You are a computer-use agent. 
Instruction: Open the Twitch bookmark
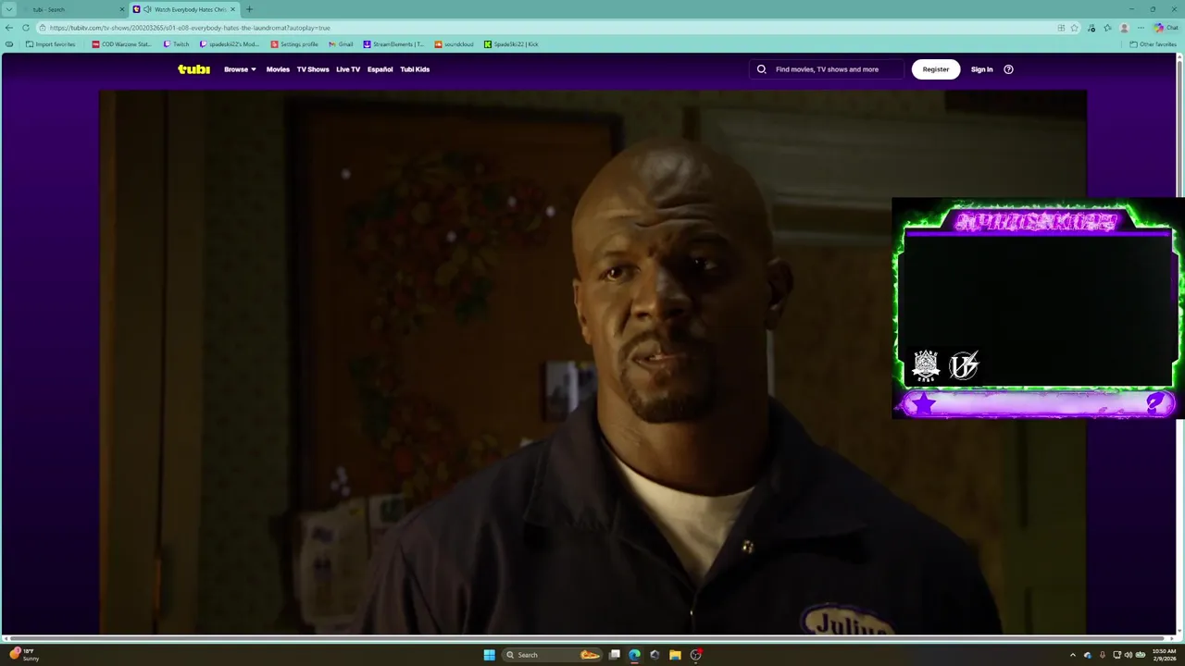[x=176, y=44]
